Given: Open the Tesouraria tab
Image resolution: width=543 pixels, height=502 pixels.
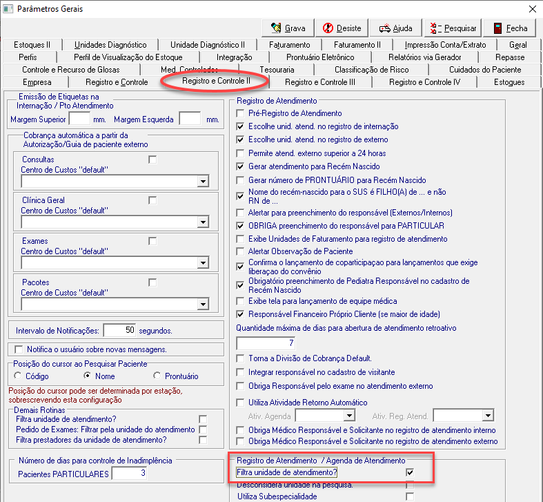Looking at the screenshot, I should coord(277,70).
